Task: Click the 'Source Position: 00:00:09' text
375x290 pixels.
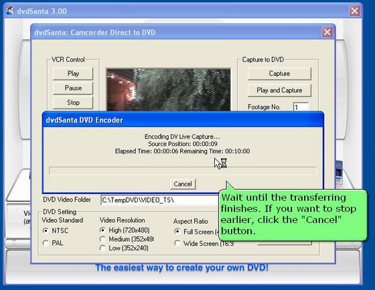Action: 183,144
